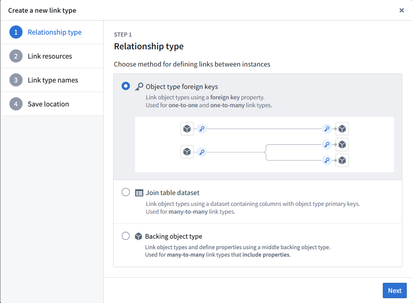The width and height of the screenshot is (412, 303).
Task: Click key icon beside Object type foreign keys
Action: (139, 87)
